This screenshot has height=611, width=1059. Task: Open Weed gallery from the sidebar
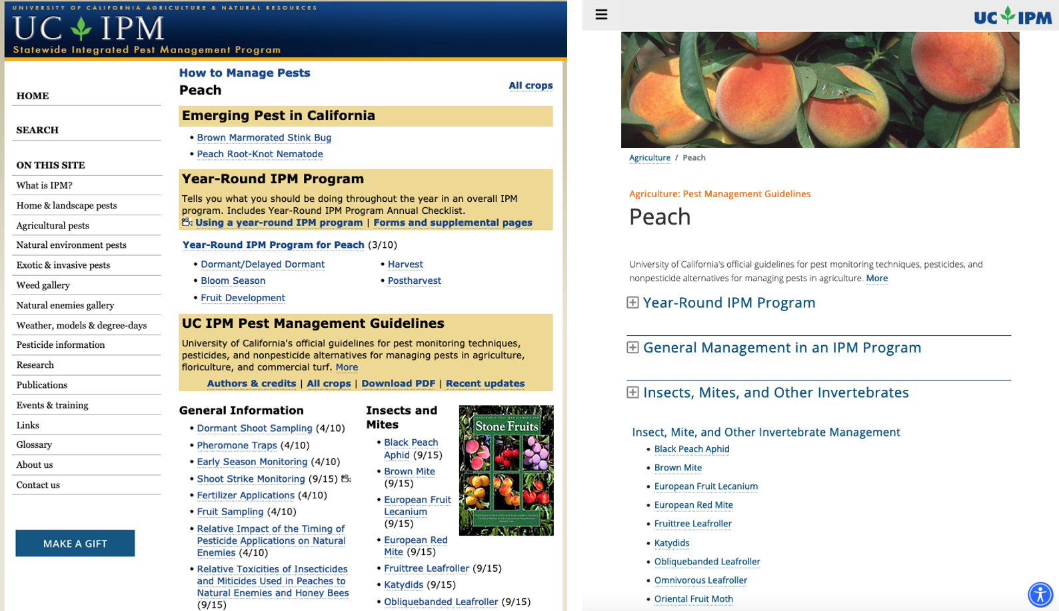[43, 285]
